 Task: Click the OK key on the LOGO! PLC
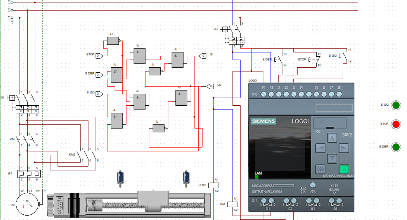pos(344,169)
